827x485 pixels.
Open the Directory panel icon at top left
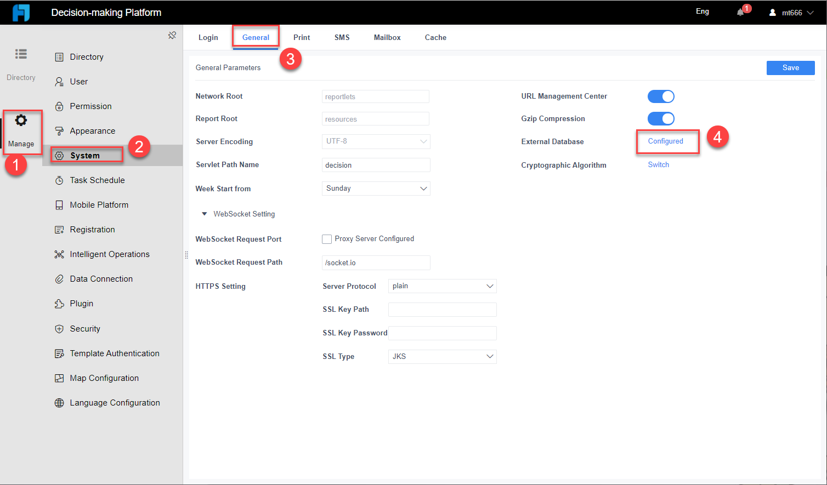pos(21,54)
